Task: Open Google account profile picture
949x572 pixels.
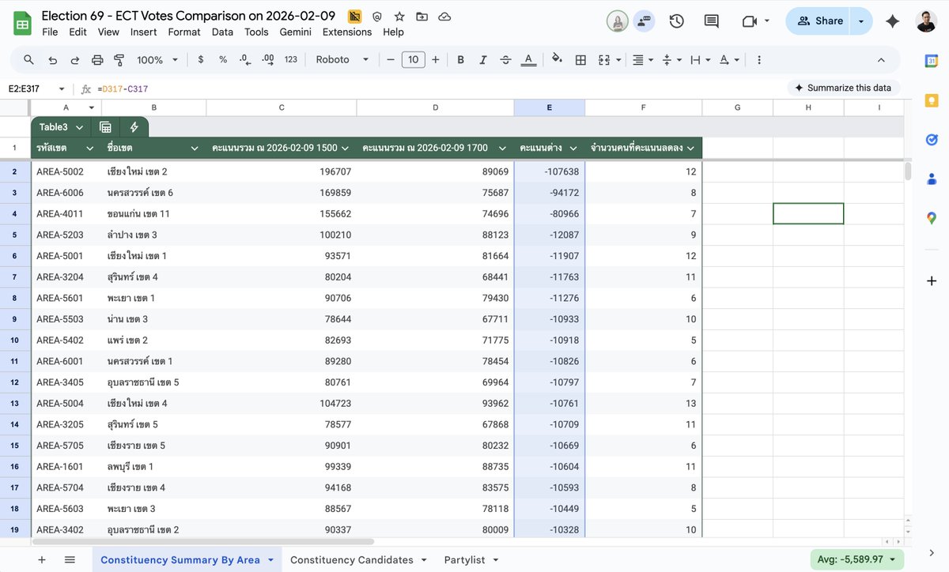Action: [927, 21]
